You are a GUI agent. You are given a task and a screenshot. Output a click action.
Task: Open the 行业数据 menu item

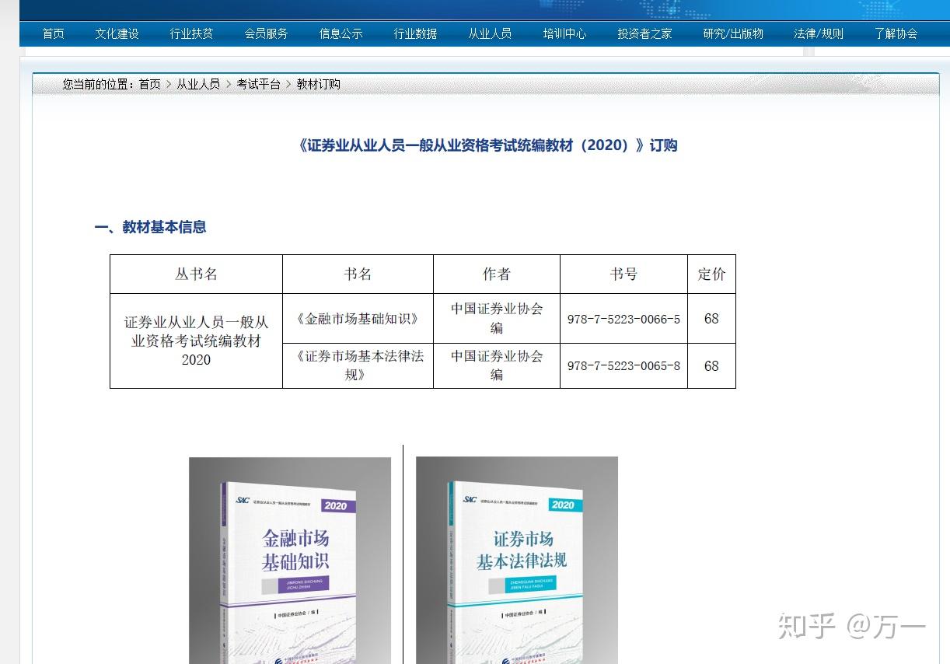click(x=415, y=33)
